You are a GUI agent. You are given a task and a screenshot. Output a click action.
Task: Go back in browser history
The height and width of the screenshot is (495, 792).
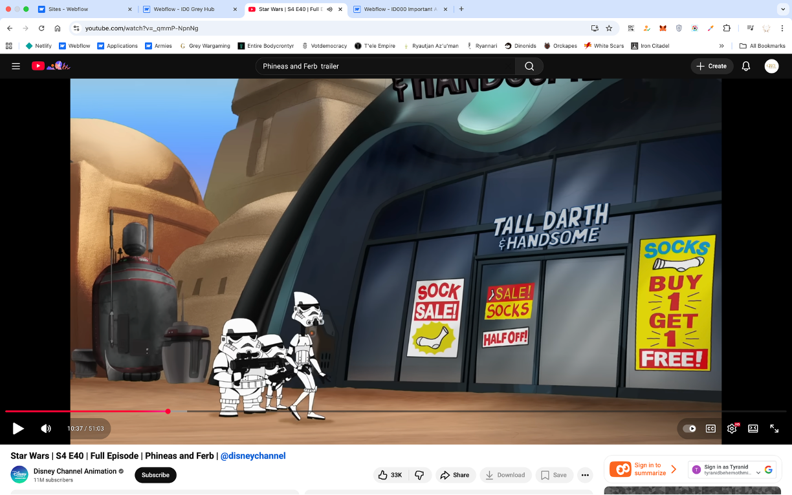10,28
